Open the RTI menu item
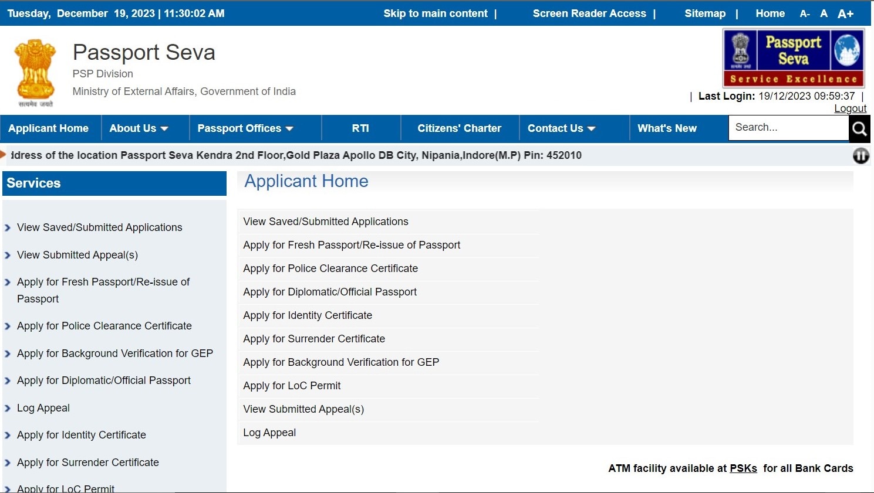Image resolution: width=874 pixels, height=493 pixels. point(360,128)
